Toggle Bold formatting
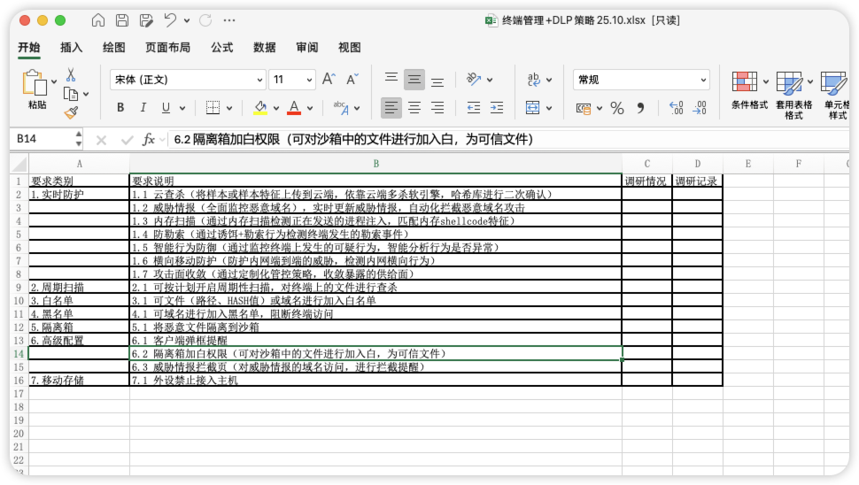Image resolution: width=859 pixels, height=485 pixels. tap(120, 108)
